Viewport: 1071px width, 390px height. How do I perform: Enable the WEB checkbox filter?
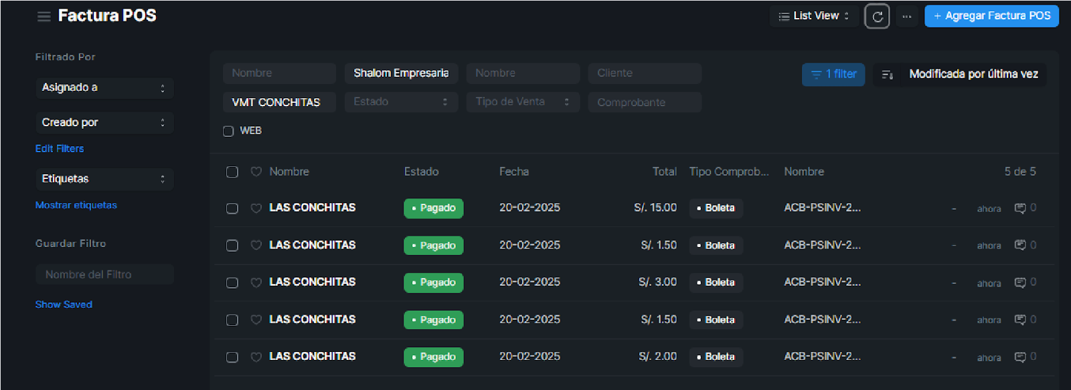point(228,131)
